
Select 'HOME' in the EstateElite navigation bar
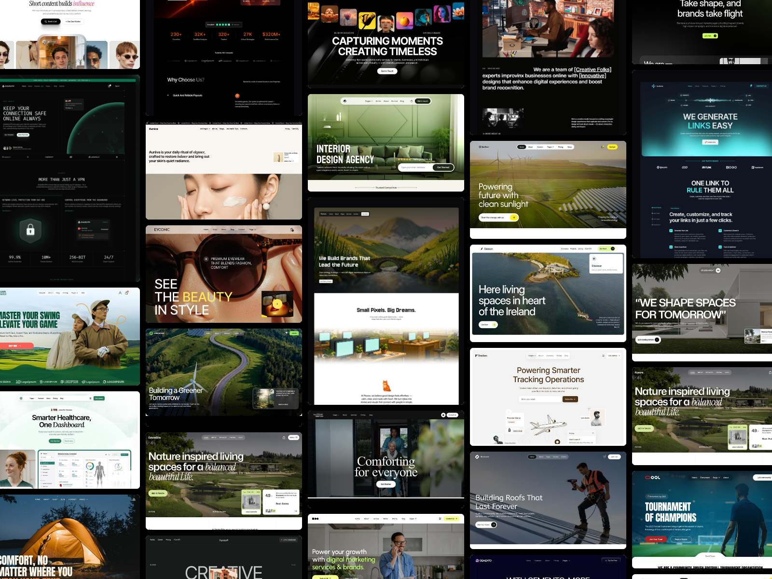pos(206,438)
